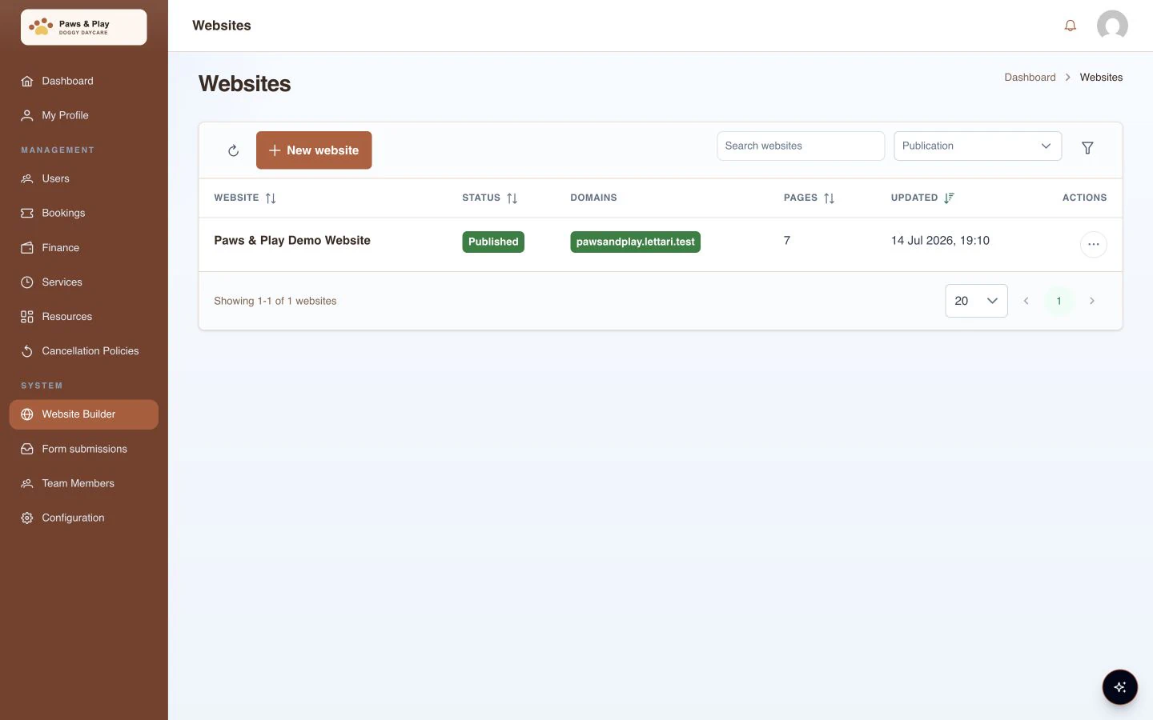Click the Dashboard breadcrumb link
Image resolution: width=1153 pixels, height=720 pixels.
coord(1030,78)
